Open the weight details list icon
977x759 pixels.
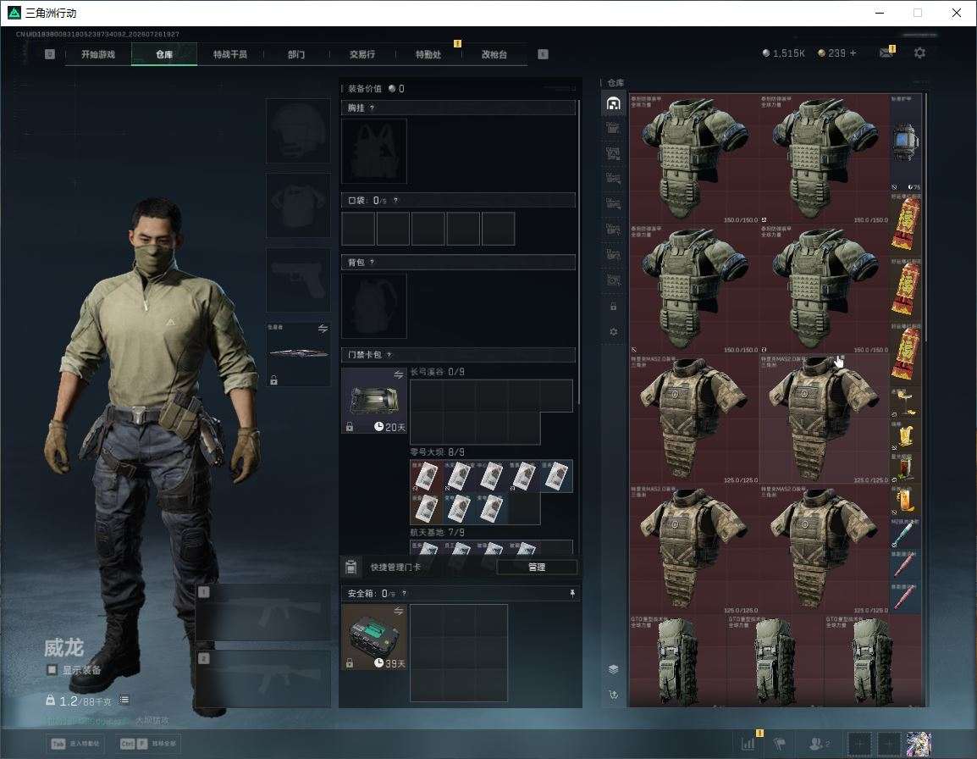124,701
